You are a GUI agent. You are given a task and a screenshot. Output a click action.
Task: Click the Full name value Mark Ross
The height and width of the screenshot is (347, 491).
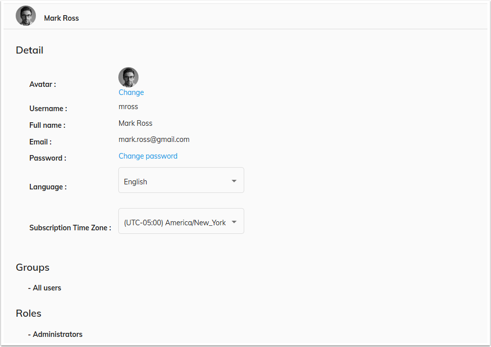tap(135, 123)
